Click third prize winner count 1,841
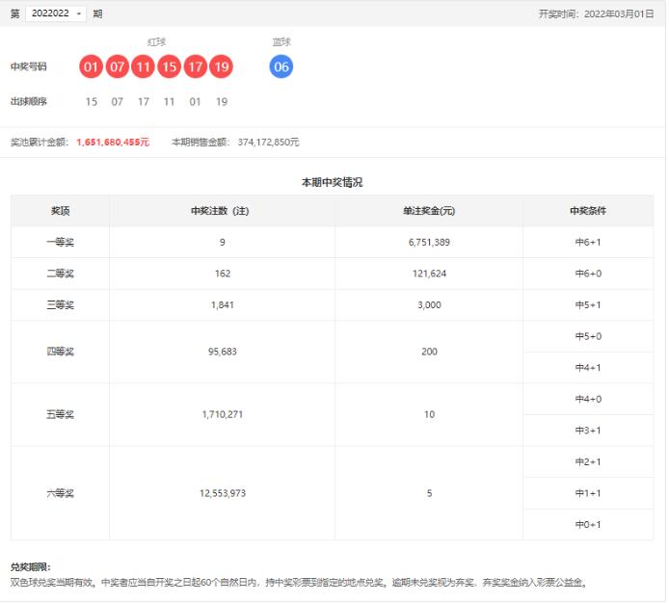Screen dimensions: 669x603 (223, 305)
